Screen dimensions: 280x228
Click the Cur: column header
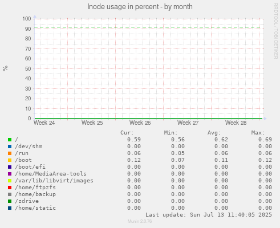tap(127, 133)
